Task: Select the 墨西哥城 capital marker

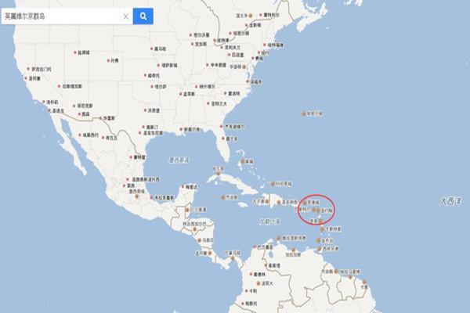Action: (137, 196)
